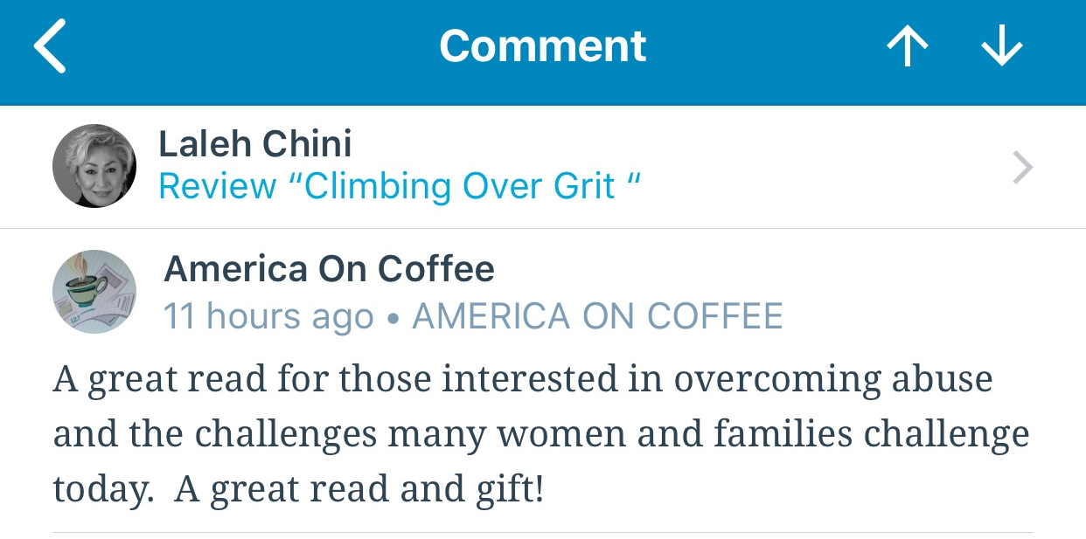Image resolution: width=1086 pixels, height=539 pixels.
Task: Click the Comment title in header bar
Action: coord(542,47)
